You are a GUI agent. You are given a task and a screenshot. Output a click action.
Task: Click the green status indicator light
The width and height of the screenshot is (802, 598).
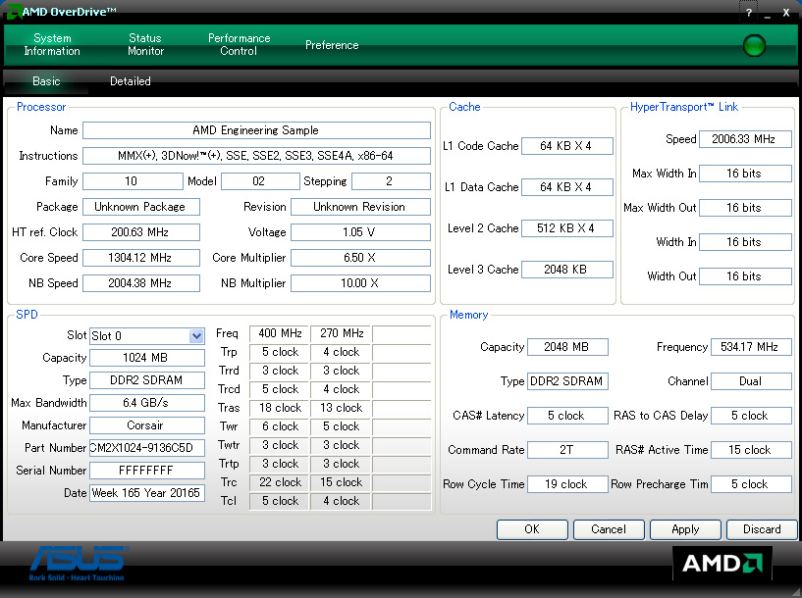click(754, 45)
